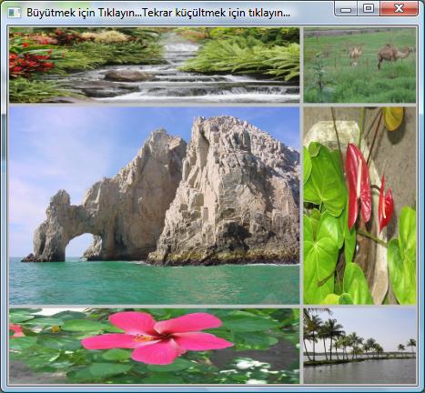Click the smaller camel on the left
This screenshot has height=393, width=425.
356,55
